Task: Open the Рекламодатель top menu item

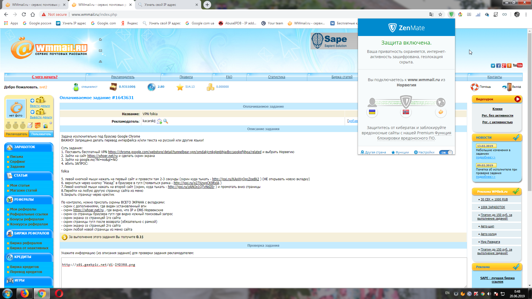Action: coord(123,77)
